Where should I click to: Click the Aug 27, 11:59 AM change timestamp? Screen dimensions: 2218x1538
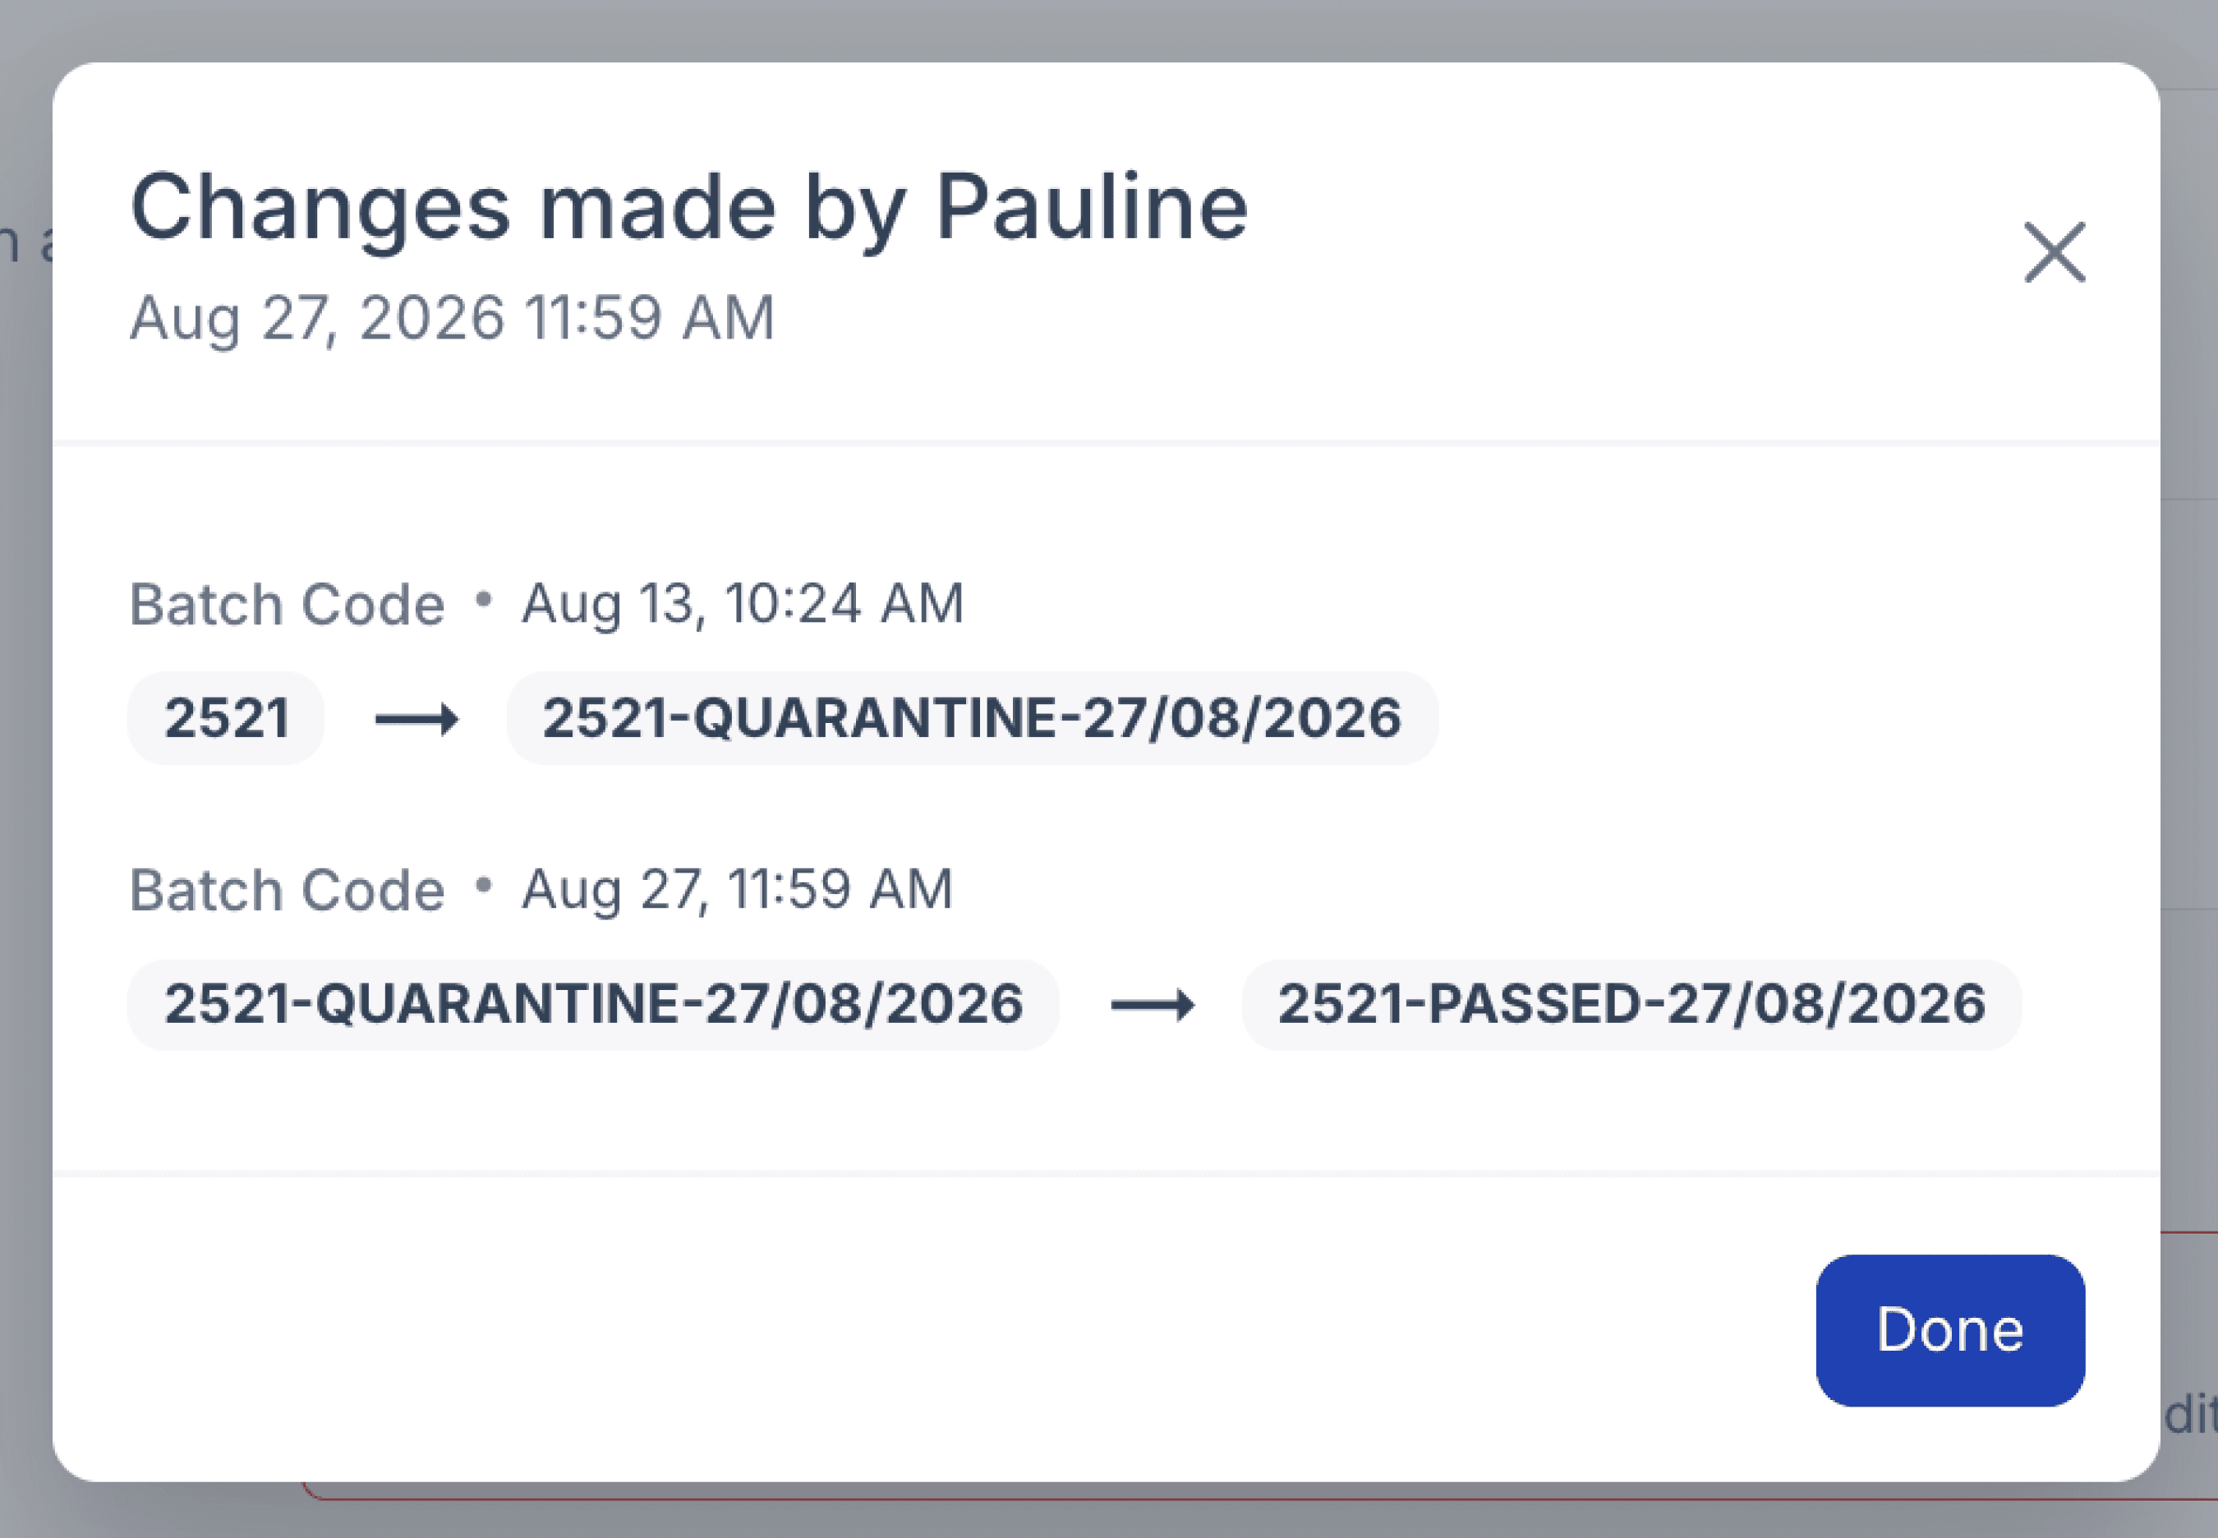737,890
